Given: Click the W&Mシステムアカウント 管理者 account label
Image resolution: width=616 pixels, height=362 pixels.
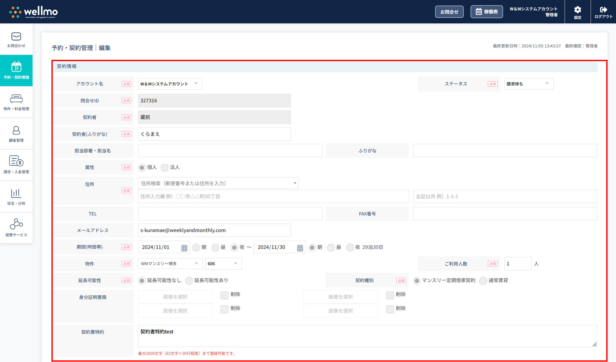Looking at the screenshot, I should pyautogui.click(x=534, y=12).
